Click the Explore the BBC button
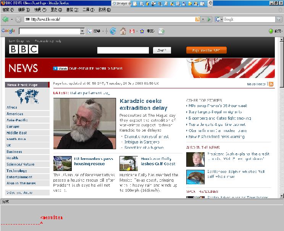 pyautogui.click(x=206, y=50)
